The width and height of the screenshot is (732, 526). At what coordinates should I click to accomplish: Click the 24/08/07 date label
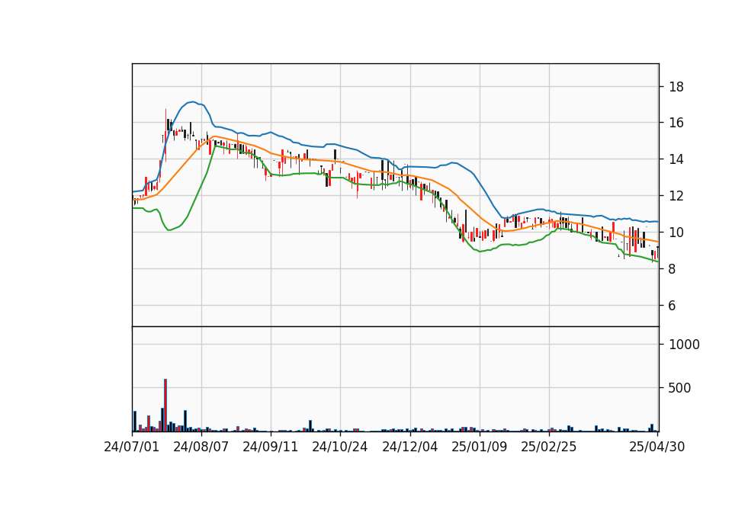[x=201, y=447]
